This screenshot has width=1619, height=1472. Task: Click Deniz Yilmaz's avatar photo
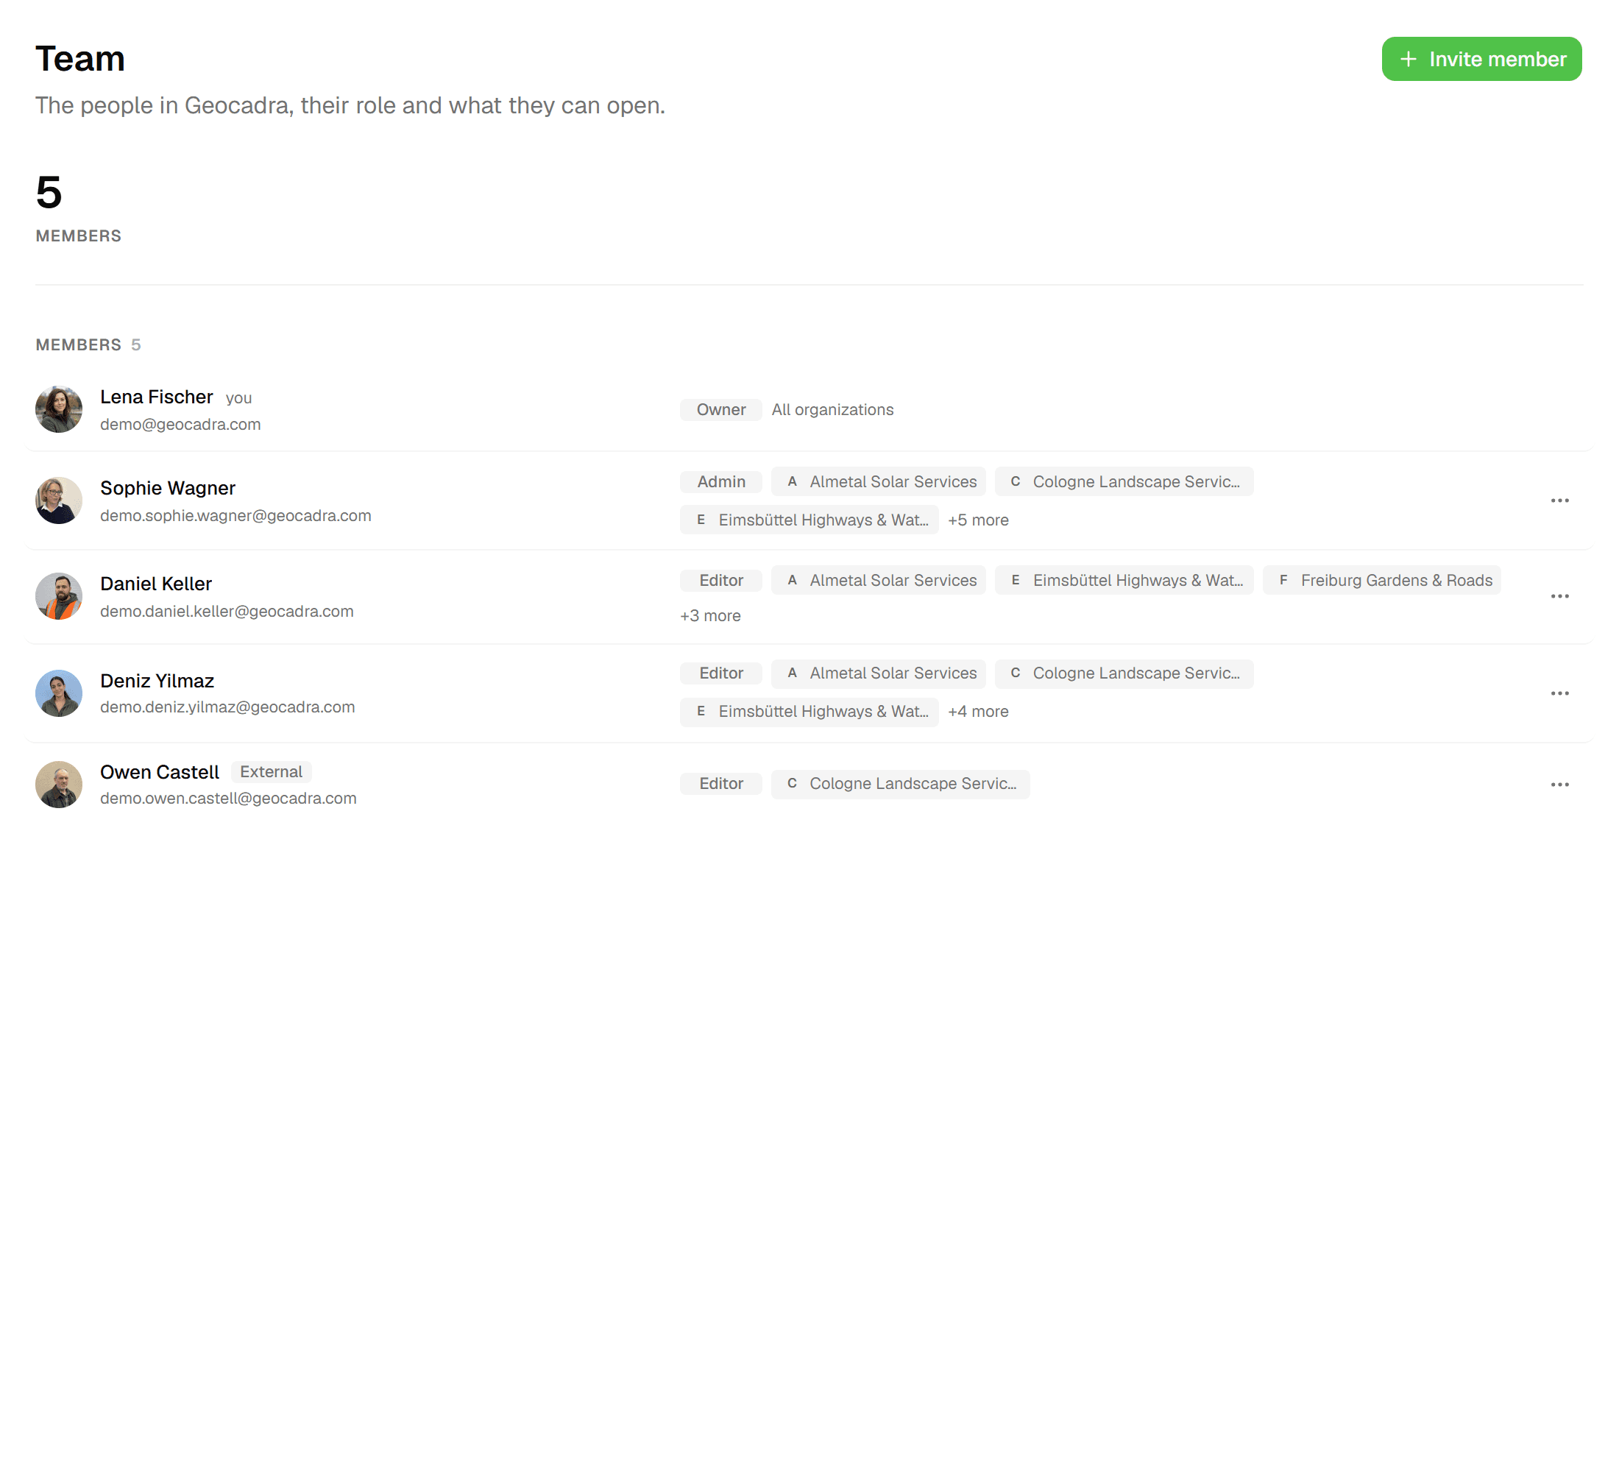[x=59, y=693]
